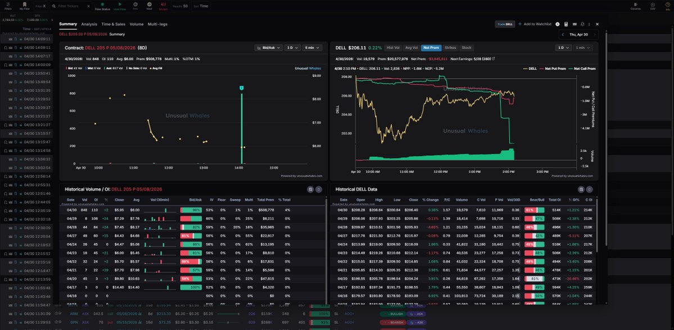Open the Multi-legs tab
This screenshot has width=674, height=330.
[x=158, y=24]
